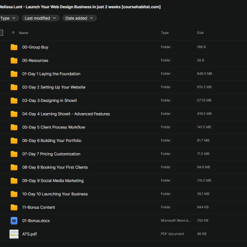The height and width of the screenshot is (247, 247).
Task: Click the 00-Group Buy folder icon
Action: [14, 47]
